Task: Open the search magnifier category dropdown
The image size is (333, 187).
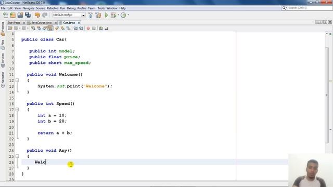Action: tap(285, 8)
